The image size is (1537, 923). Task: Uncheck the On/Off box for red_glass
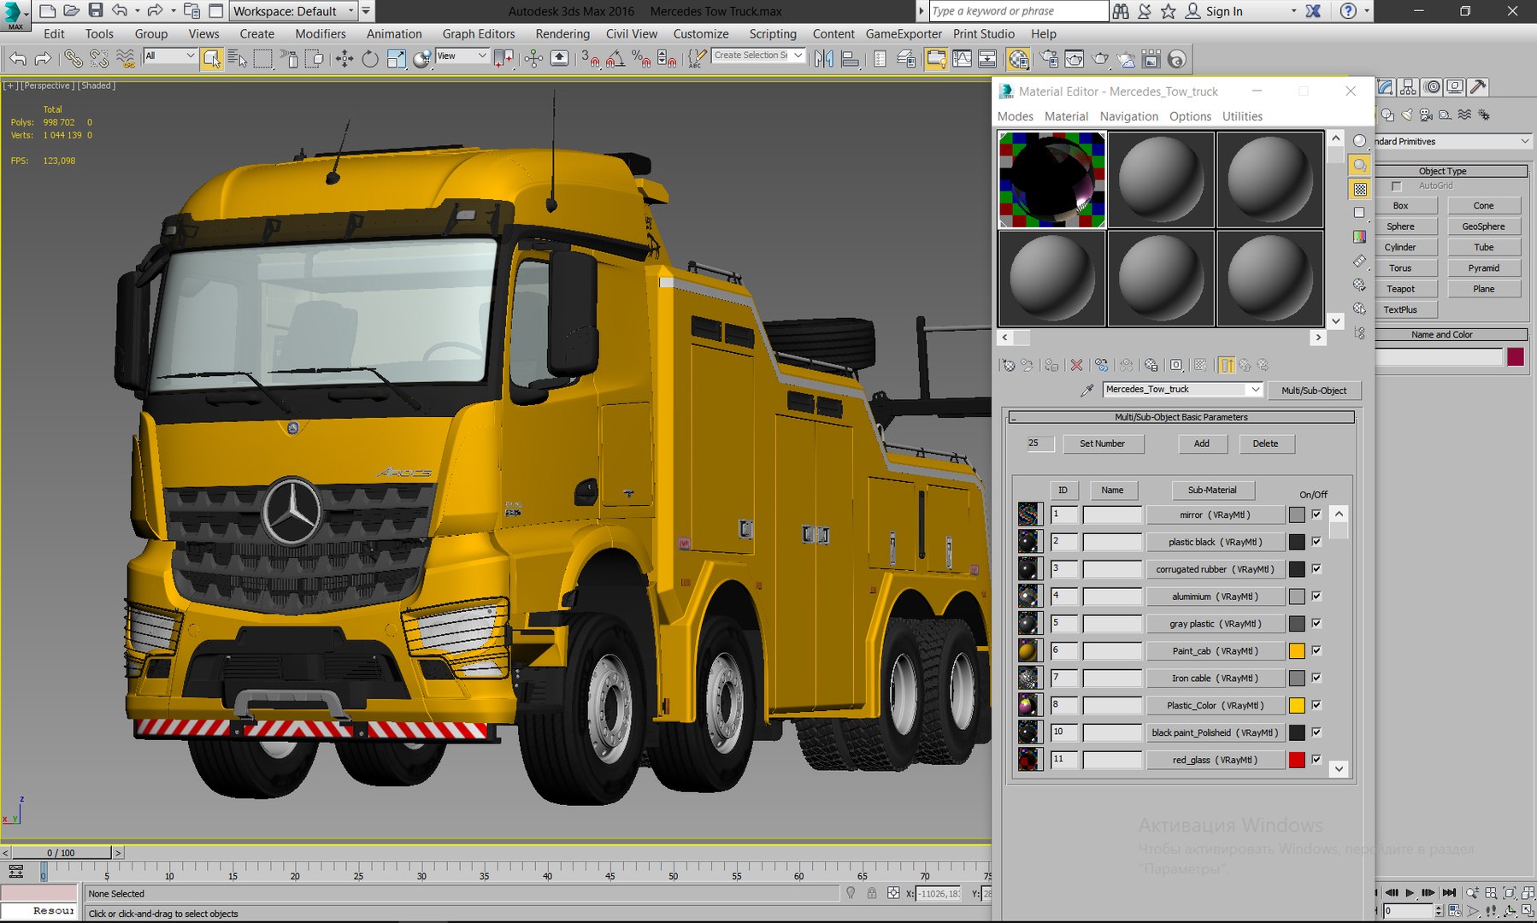click(1316, 759)
